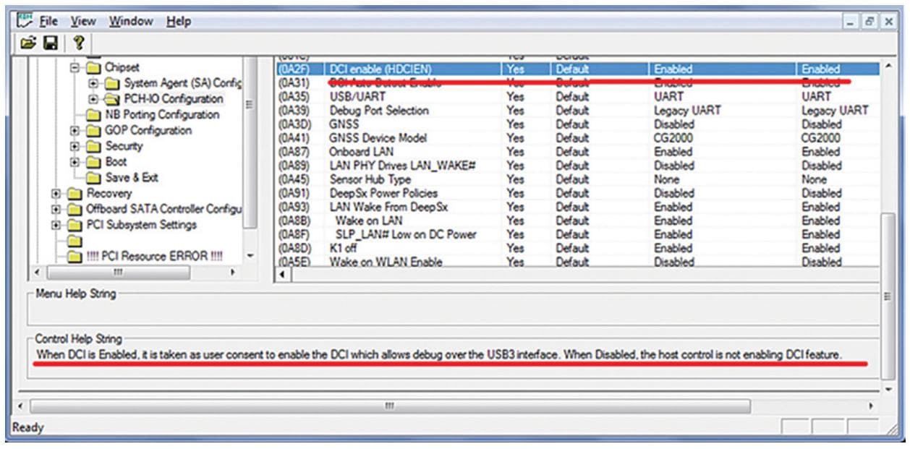Select the Debug Port Selection row
The image size is (910, 449).
point(378,111)
